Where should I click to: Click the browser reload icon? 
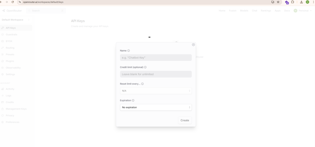13,2
